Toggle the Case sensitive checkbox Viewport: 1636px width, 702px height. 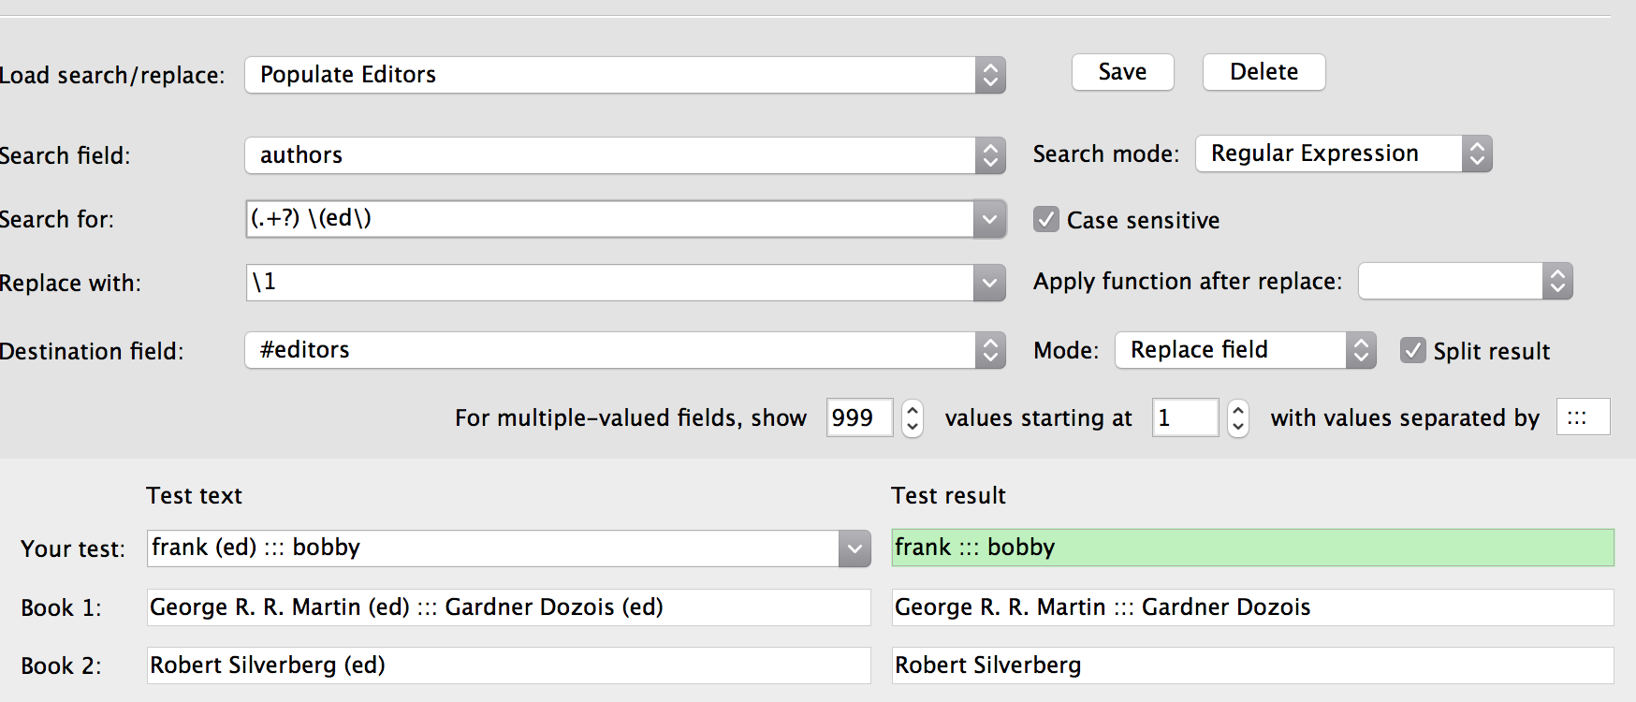point(1046,220)
